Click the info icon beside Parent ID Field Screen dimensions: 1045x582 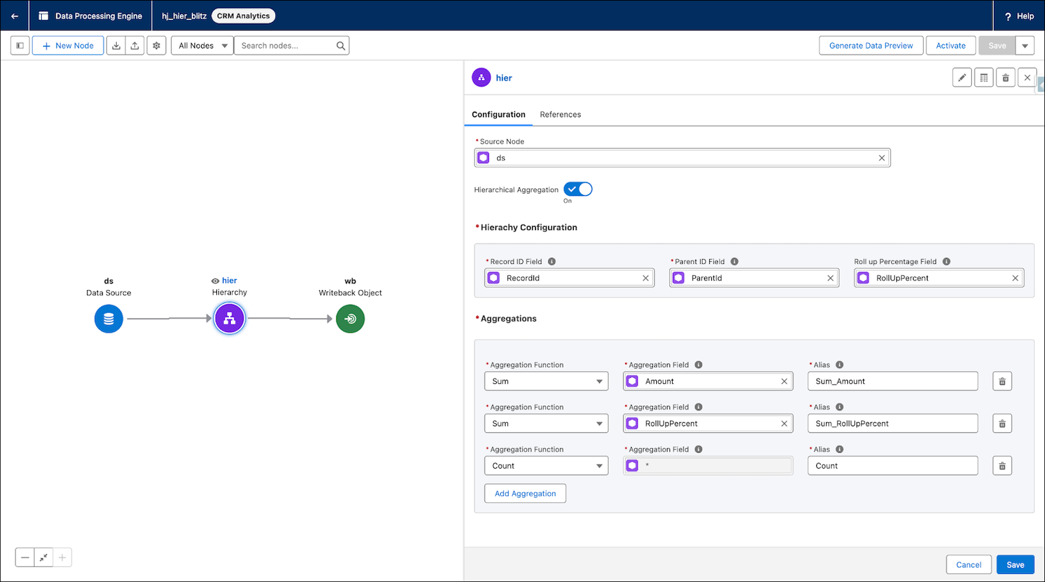(x=734, y=261)
